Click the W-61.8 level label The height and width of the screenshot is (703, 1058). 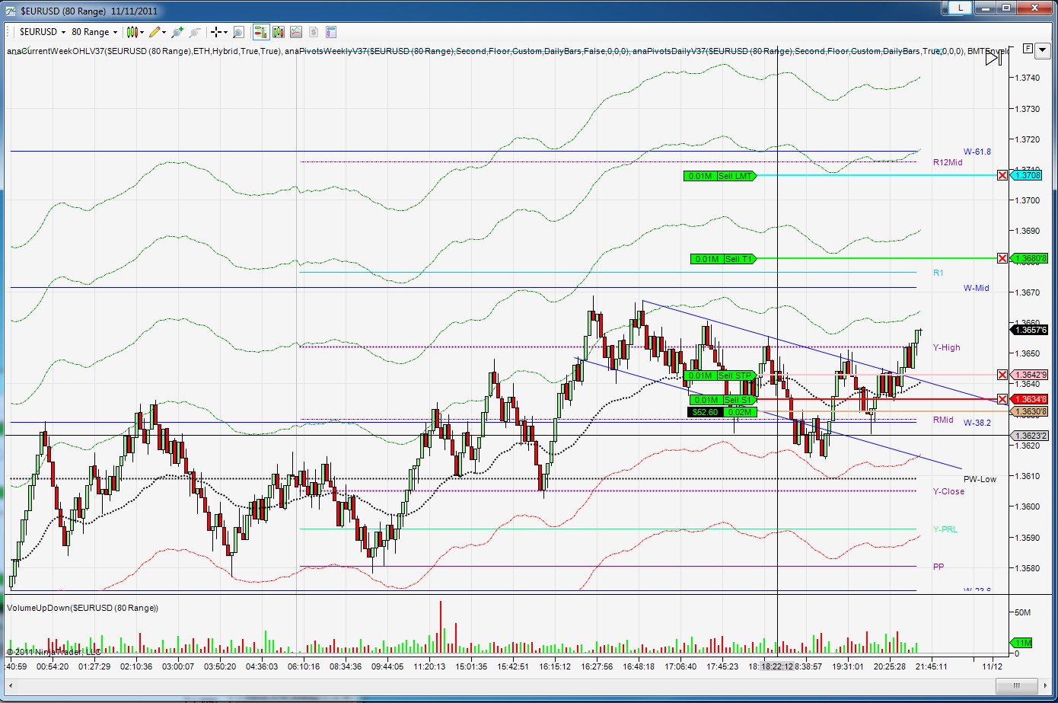(x=977, y=152)
